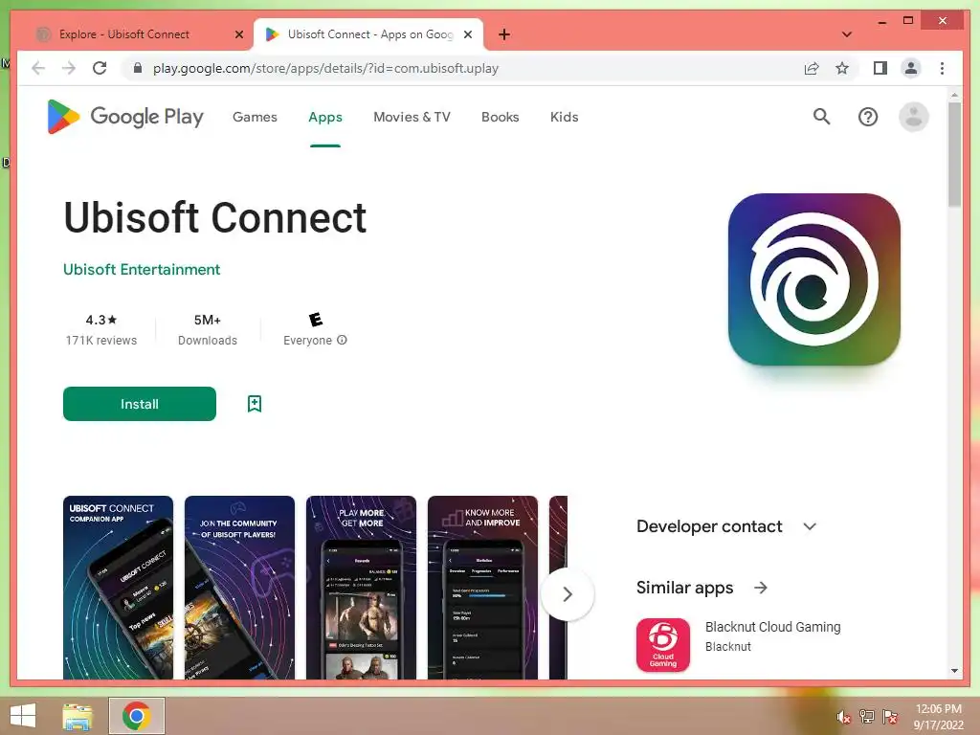The image size is (980, 735).
Task: Open the network tray icon
Action: tap(866, 717)
